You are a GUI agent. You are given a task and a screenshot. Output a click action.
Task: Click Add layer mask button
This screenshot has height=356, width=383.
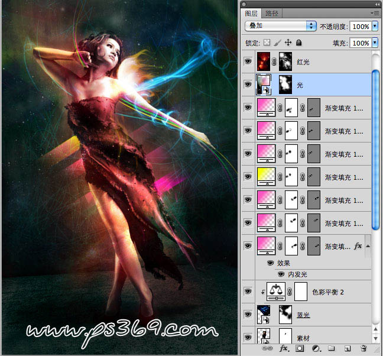point(300,348)
